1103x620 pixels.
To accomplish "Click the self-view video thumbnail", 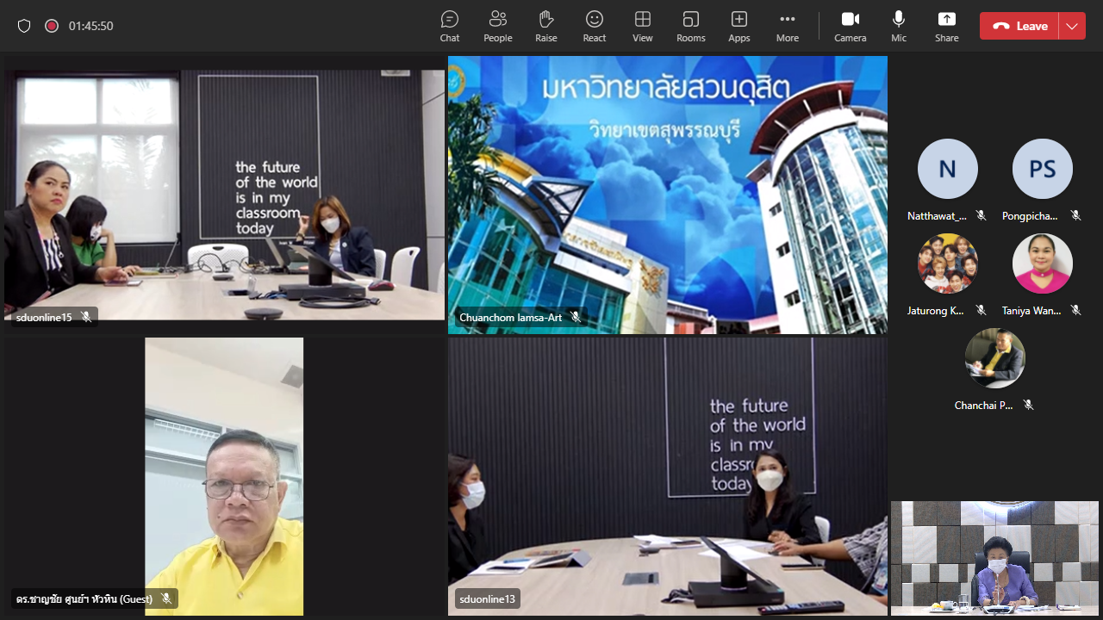I will pyautogui.click(x=994, y=558).
